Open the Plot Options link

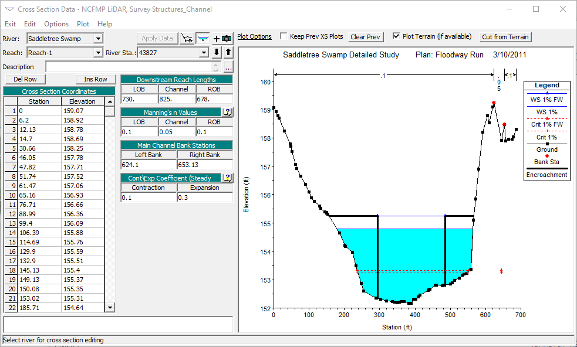click(254, 36)
